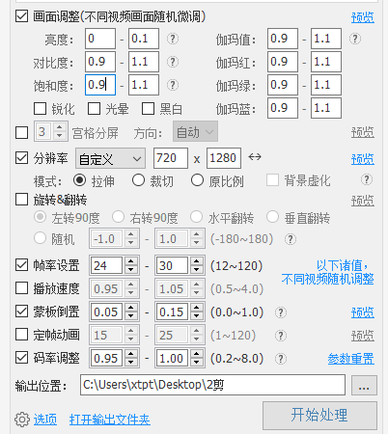The image size is (388, 434).
Task: Click the help icon next to 对比度
Action: pos(173,62)
